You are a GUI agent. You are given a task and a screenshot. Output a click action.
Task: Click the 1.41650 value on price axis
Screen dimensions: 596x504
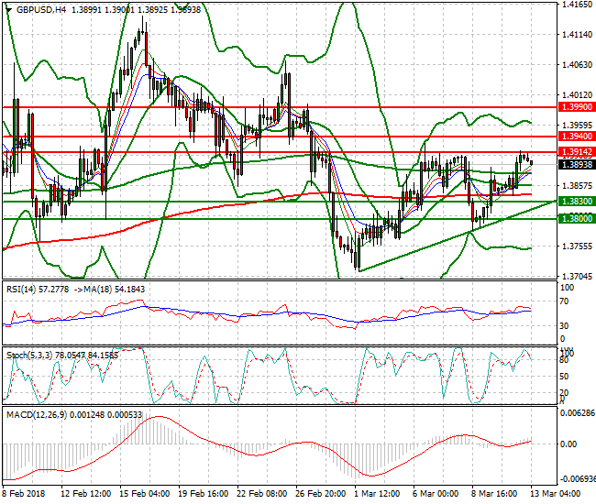[x=576, y=5]
